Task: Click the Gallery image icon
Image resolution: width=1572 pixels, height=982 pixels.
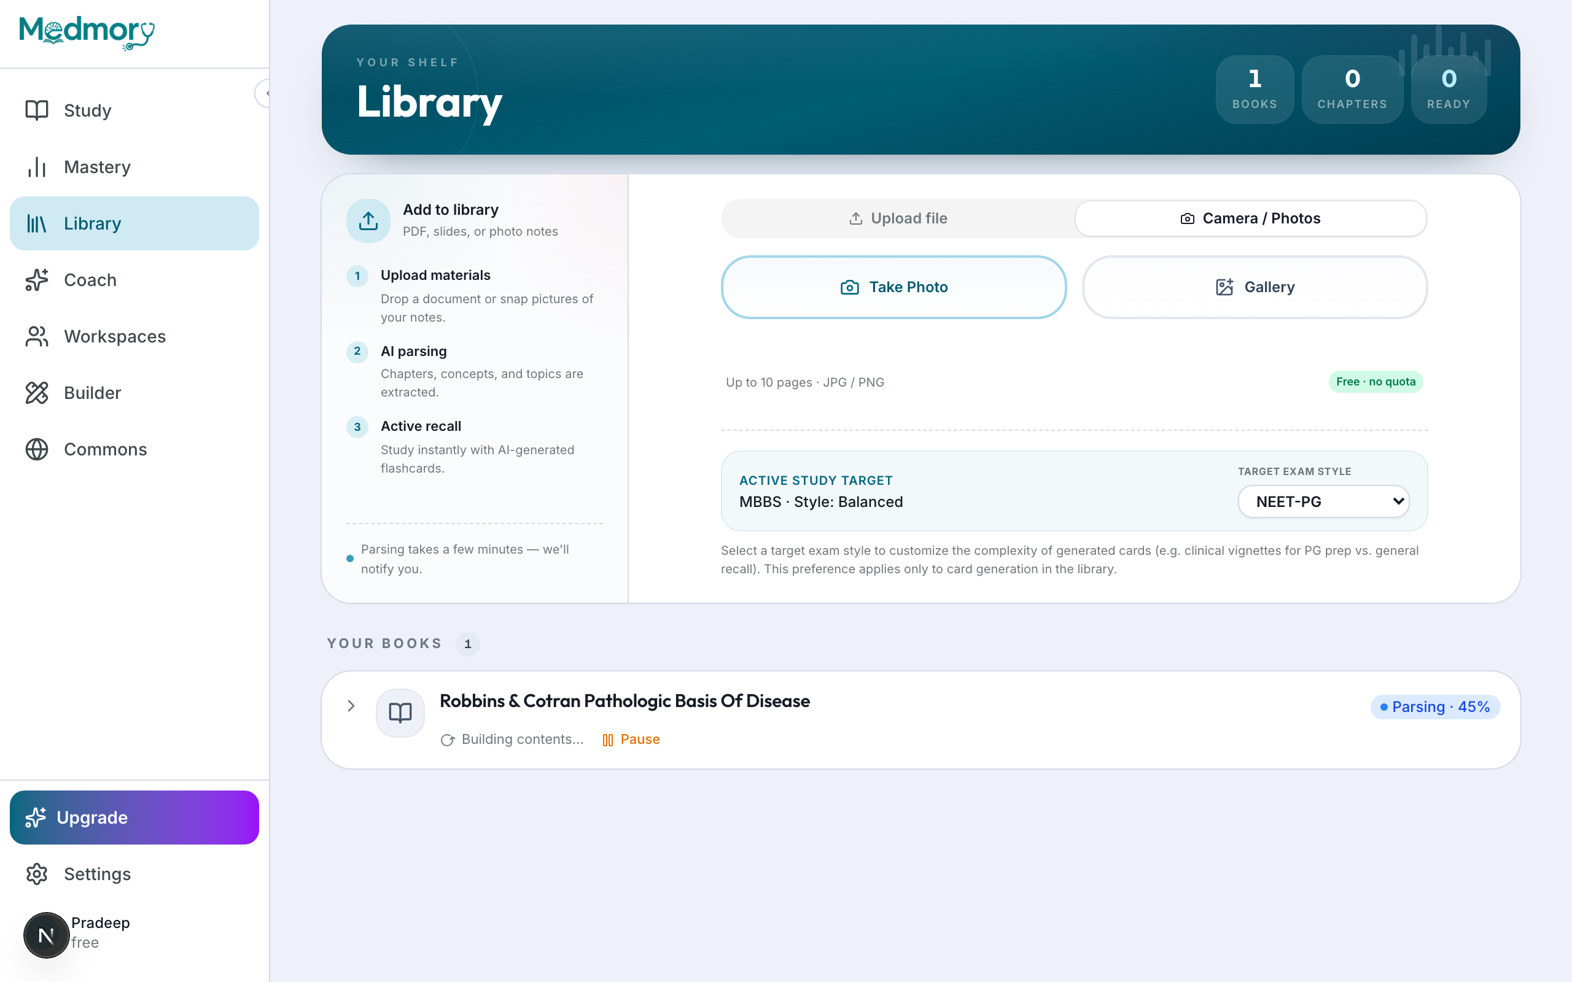Action: [x=1224, y=287]
